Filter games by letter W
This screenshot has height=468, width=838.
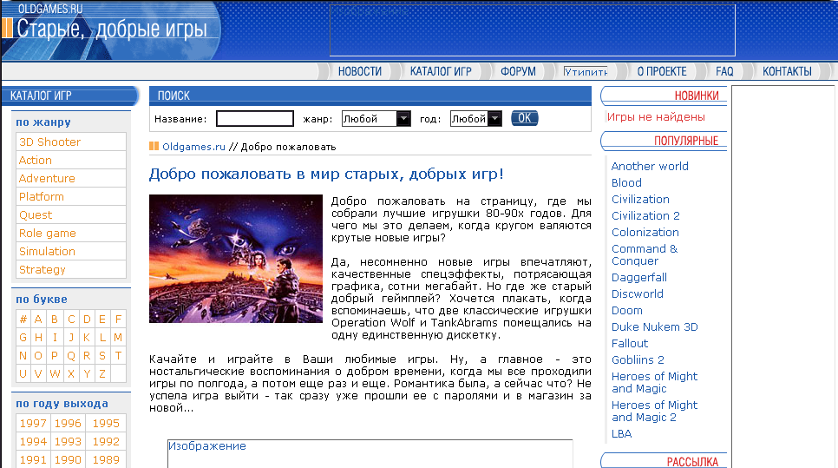click(55, 374)
